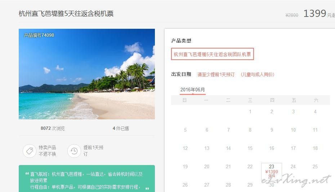Select product type 杭州直飞芭堤雅5天往返含税团队机票
Viewport: 335px width, 192px height.
coord(213,54)
